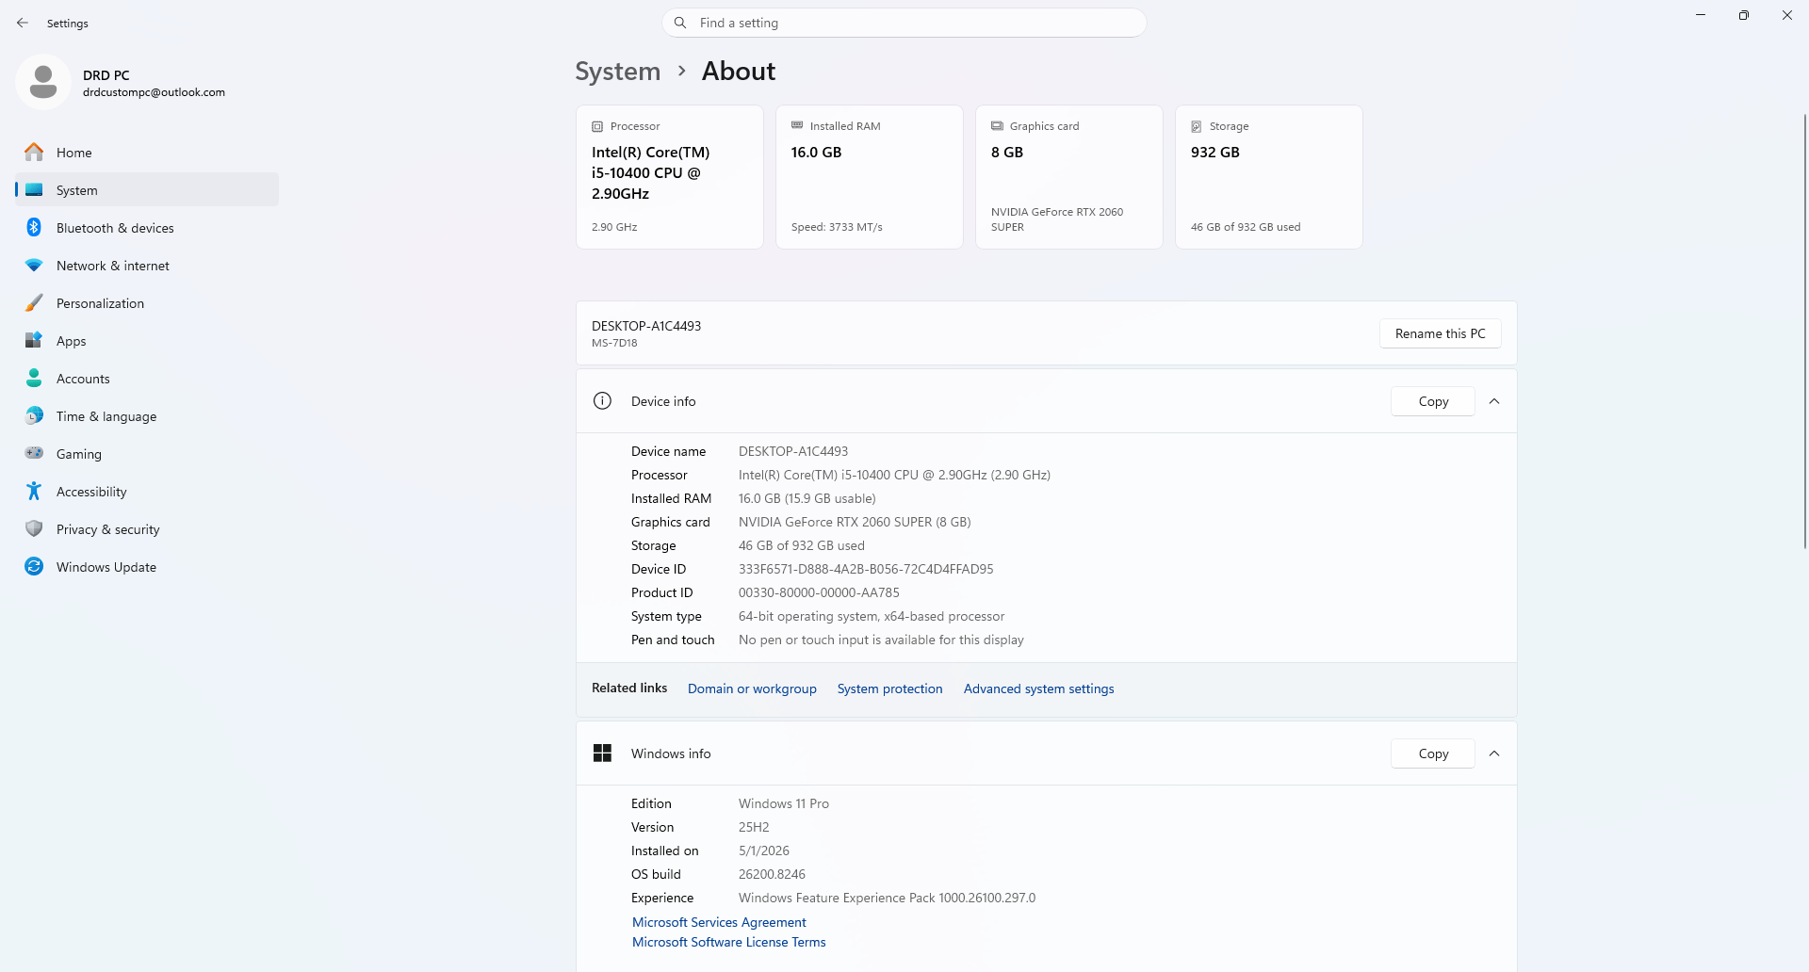Screen dimensions: 1809x972
Task: Click the search magnifier icon
Action: tap(680, 23)
